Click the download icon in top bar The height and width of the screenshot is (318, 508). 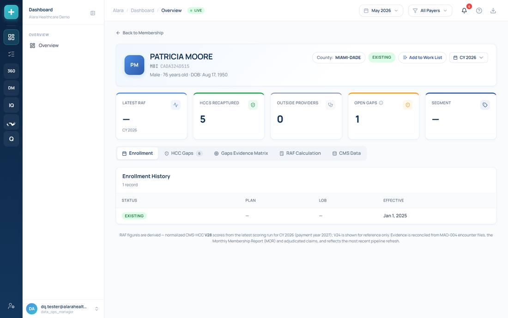point(493,10)
